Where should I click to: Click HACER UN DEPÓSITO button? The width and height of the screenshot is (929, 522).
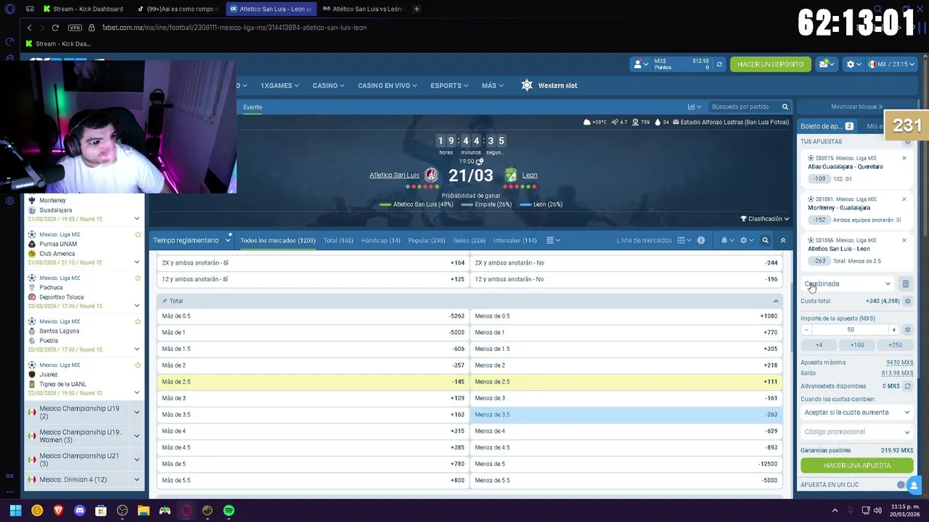click(770, 65)
